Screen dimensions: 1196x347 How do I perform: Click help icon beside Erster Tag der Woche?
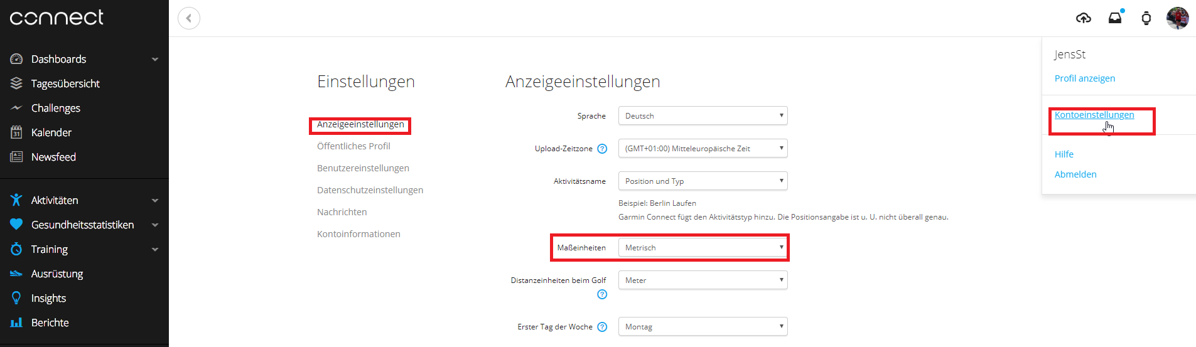tap(602, 327)
